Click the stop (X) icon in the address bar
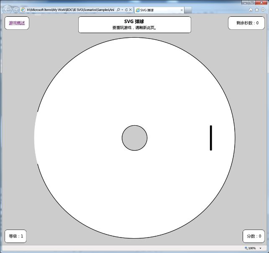The image size is (269, 253). click(131, 10)
